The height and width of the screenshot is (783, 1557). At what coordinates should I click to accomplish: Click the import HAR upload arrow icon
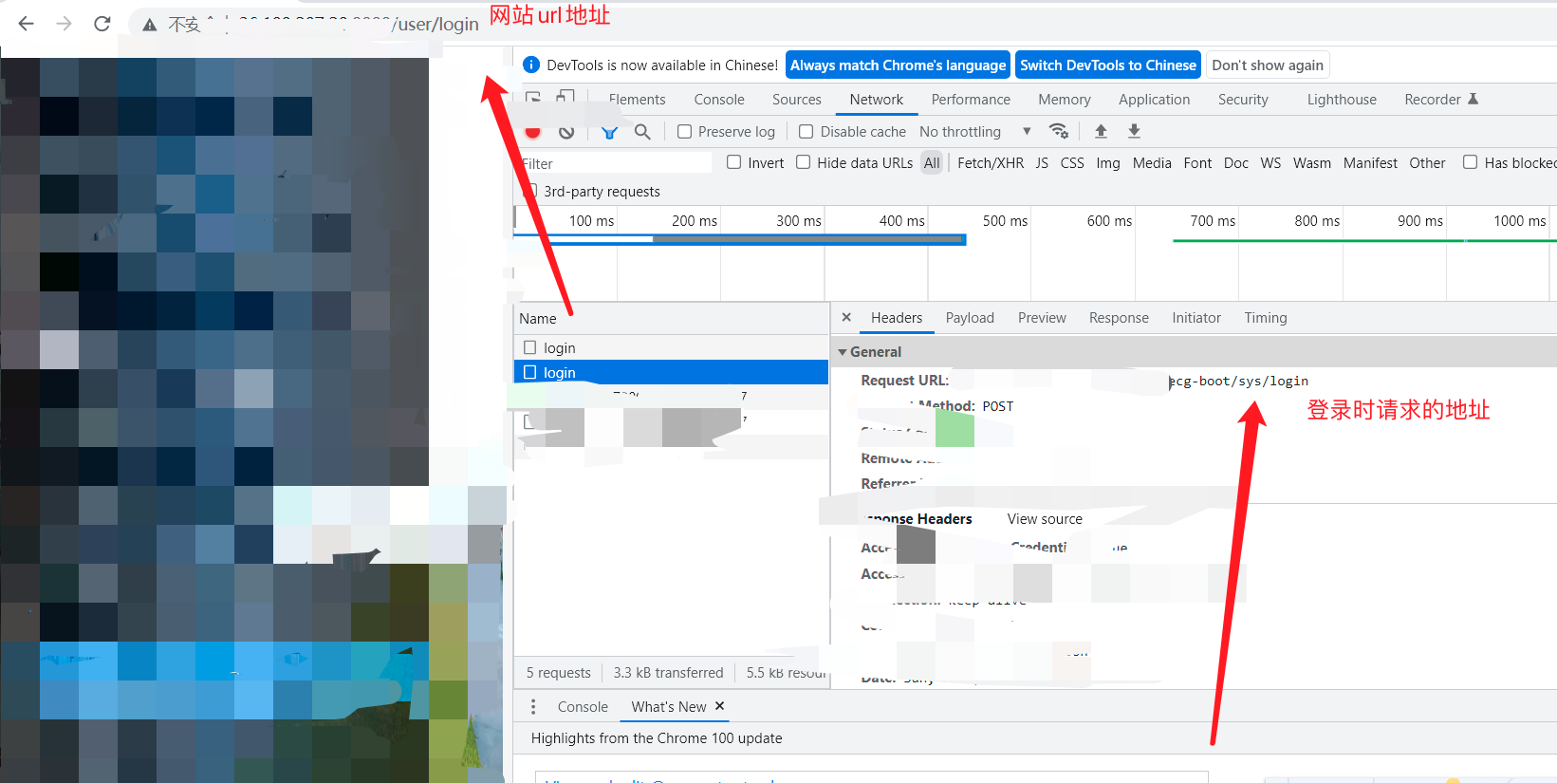pos(1101,131)
